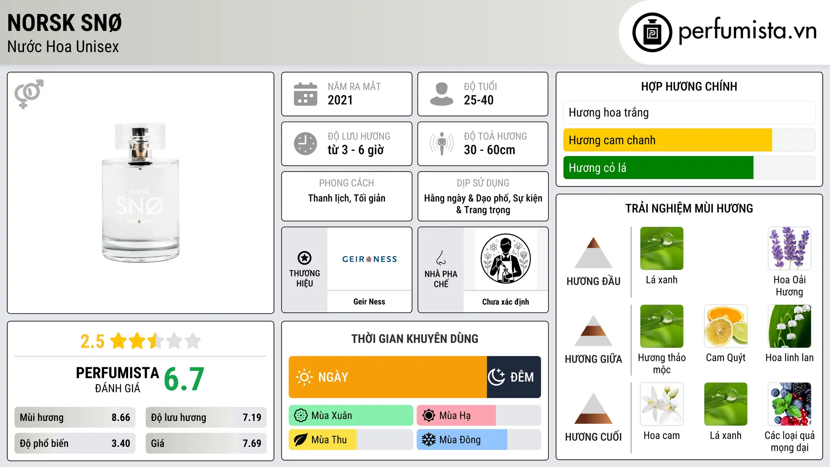Click the snowflake icon for Mùa Đông

point(429,440)
